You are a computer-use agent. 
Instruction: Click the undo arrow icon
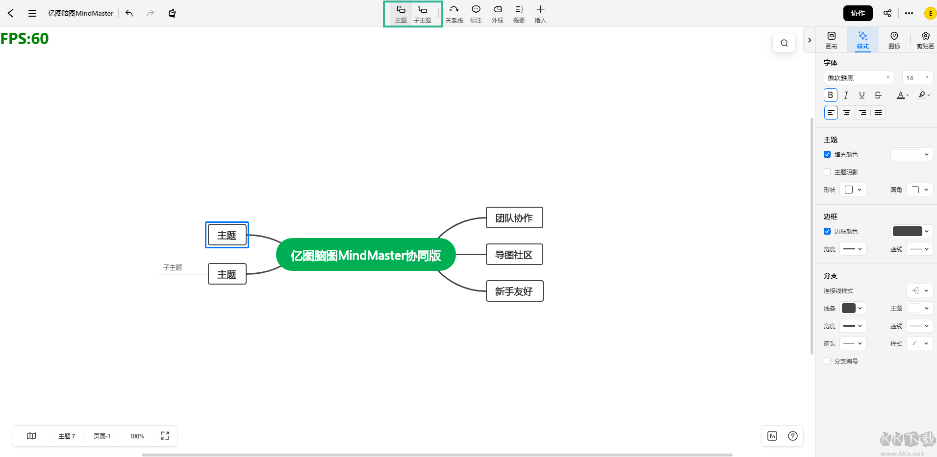129,13
